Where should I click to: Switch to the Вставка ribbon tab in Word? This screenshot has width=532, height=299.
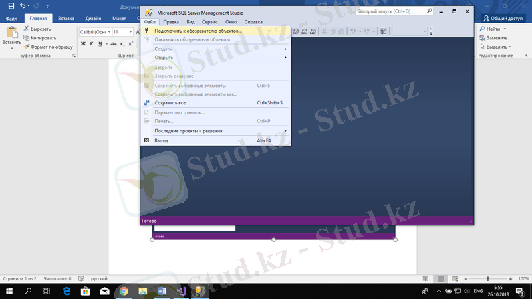point(66,19)
